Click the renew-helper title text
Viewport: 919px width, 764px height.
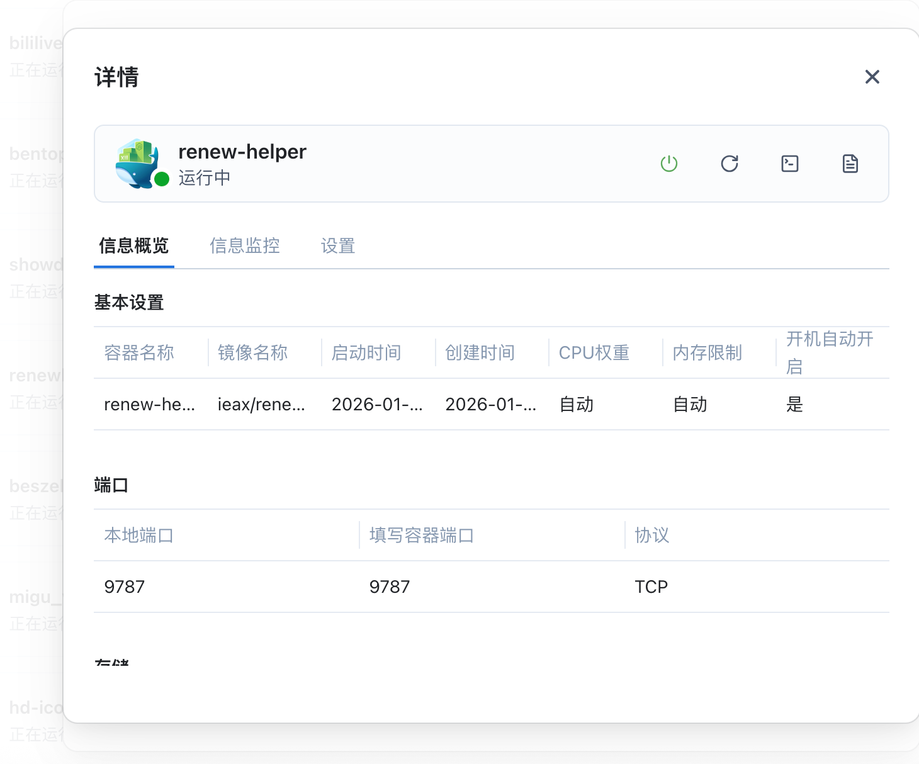point(242,152)
